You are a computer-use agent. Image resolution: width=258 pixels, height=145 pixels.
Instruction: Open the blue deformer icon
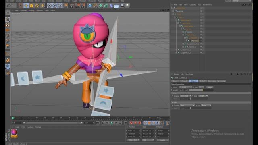pos(111,6)
